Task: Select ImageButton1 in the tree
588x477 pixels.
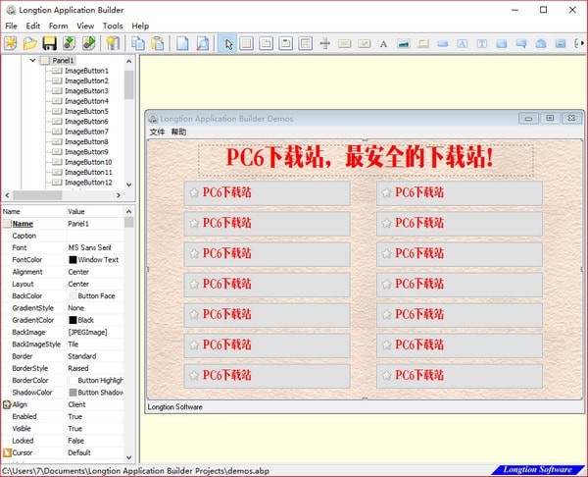Action: 86,71
